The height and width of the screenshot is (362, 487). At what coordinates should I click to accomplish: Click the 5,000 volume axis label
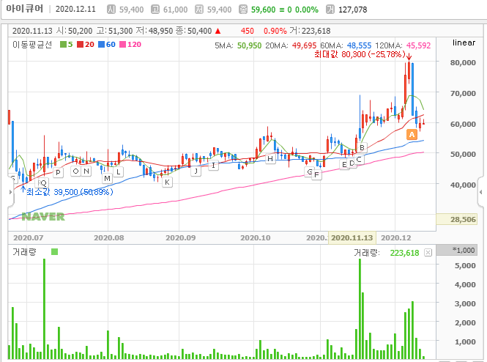coord(465,266)
